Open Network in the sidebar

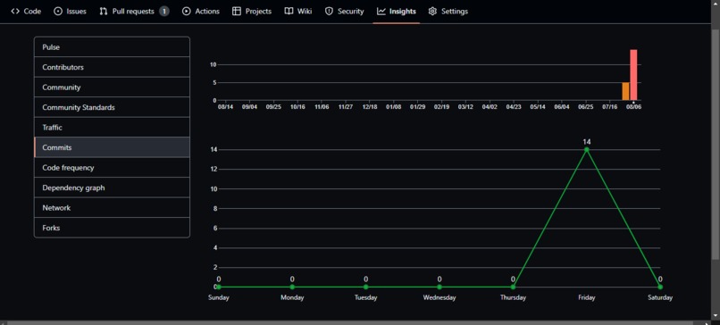(x=112, y=207)
